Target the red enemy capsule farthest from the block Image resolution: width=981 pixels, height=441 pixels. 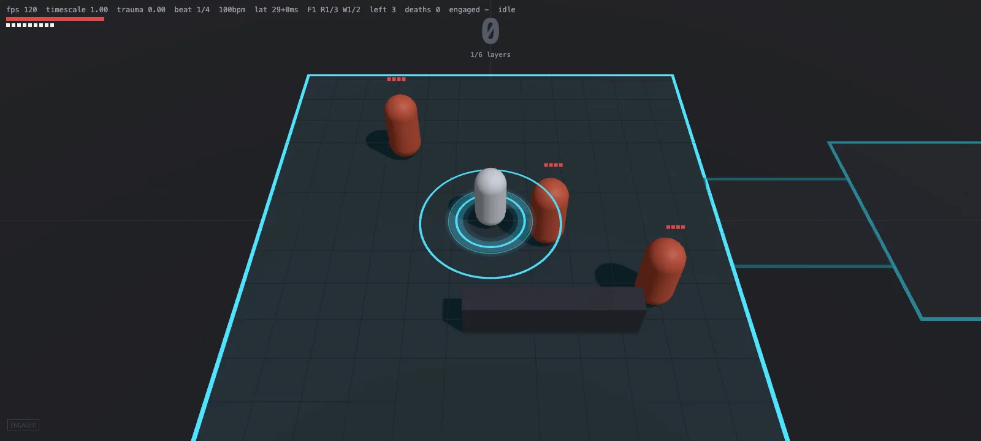coord(402,125)
